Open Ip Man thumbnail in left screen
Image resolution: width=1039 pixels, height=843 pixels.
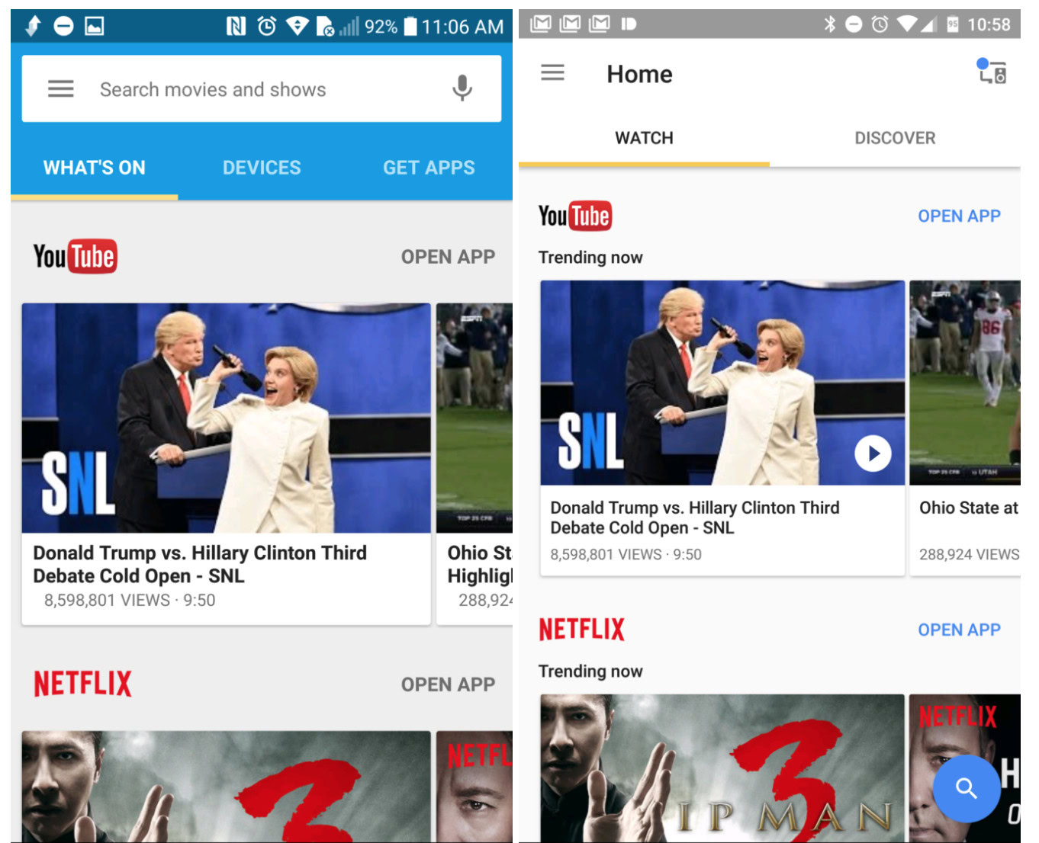point(227,787)
